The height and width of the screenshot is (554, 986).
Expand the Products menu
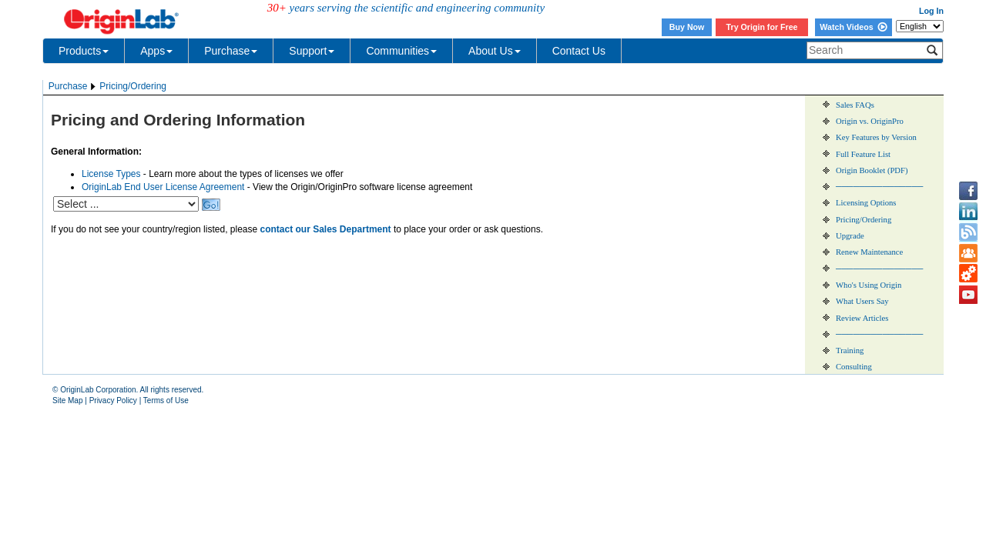83,51
